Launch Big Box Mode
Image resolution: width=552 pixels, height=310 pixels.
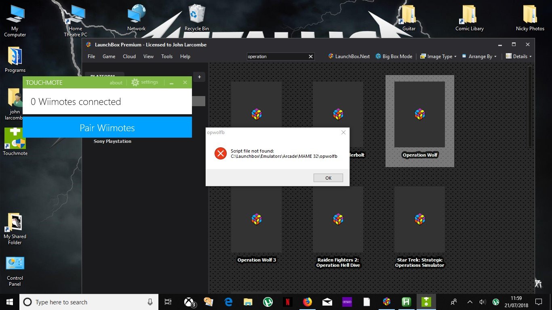coord(394,57)
